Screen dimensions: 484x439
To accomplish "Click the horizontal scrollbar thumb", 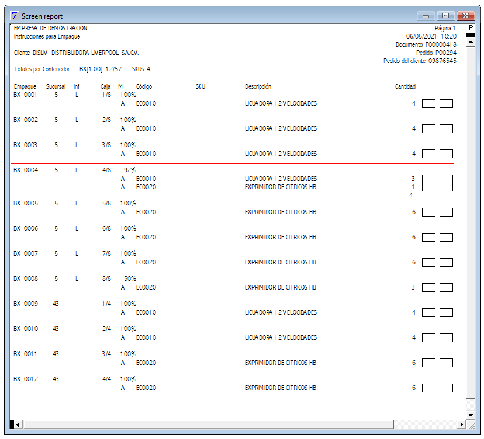I will (x=208, y=425).
